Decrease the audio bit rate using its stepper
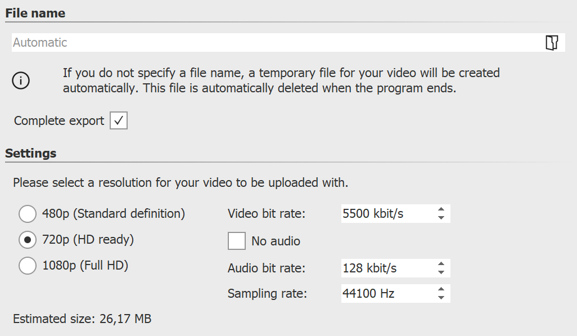 tap(441, 272)
